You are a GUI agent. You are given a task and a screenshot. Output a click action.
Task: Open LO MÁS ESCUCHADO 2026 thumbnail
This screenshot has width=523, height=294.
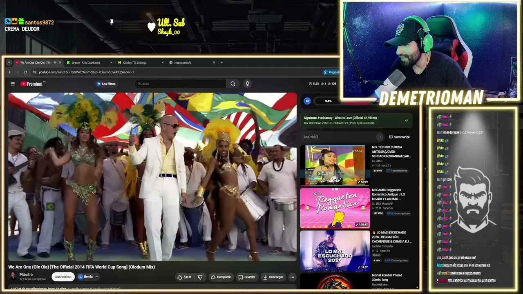click(x=335, y=250)
